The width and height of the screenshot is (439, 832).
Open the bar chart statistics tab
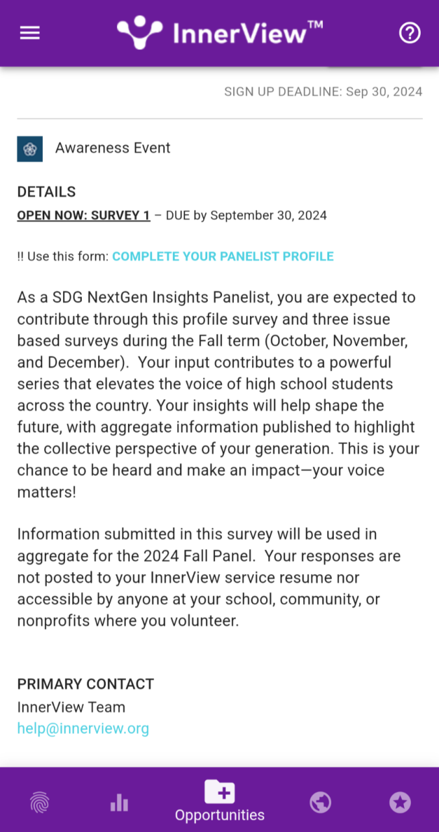119,804
